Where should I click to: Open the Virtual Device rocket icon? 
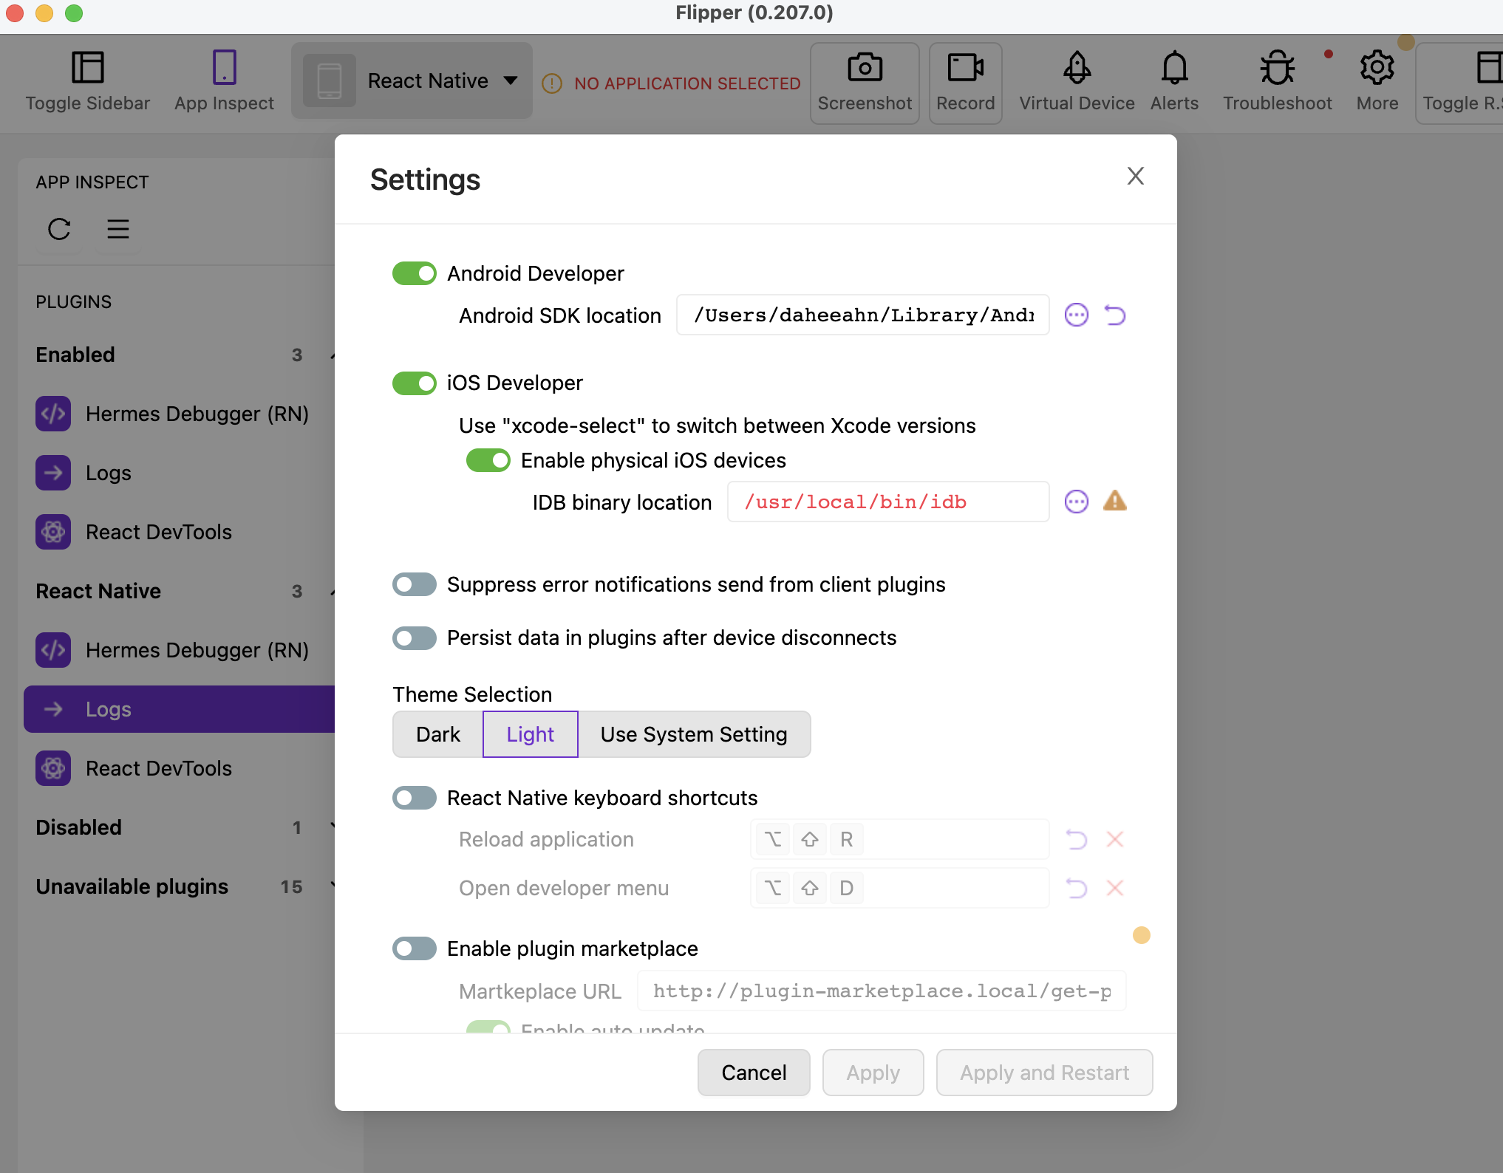tap(1077, 68)
